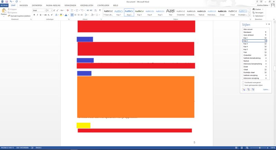Click the New Style icon in Stijlen pane
This screenshot has width=276, height=150.
tap(244, 90)
